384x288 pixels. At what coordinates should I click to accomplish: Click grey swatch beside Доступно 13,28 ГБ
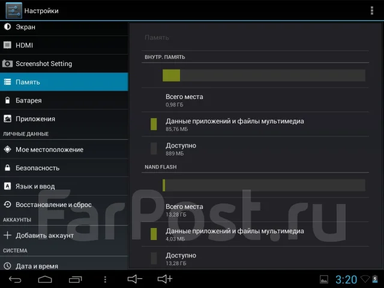pyautogui.click(x=154, y=259)
